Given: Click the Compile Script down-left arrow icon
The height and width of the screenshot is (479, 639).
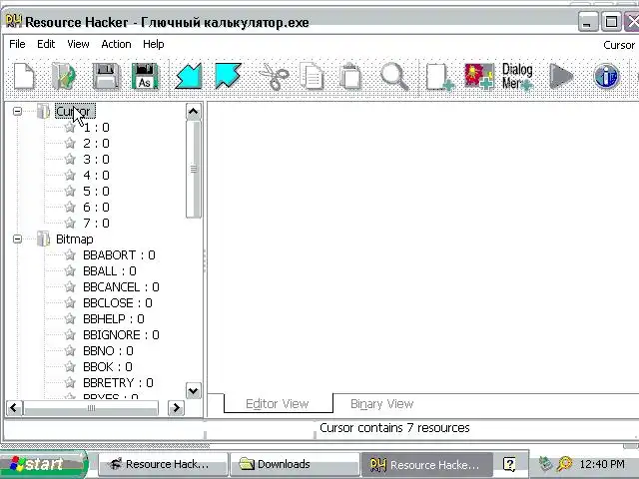Looking at the screenshot, I should [189, 76].
